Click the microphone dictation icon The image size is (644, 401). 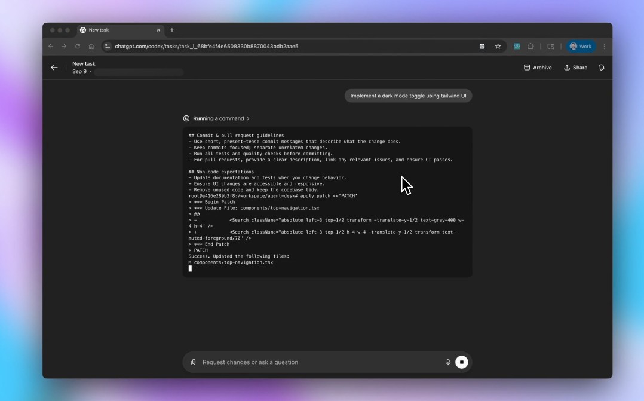tap(448, 362)
